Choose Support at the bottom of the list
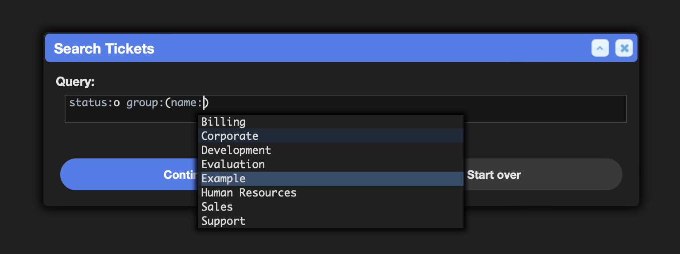The height and width of the screenshot is (254, 680). [331, 221]
